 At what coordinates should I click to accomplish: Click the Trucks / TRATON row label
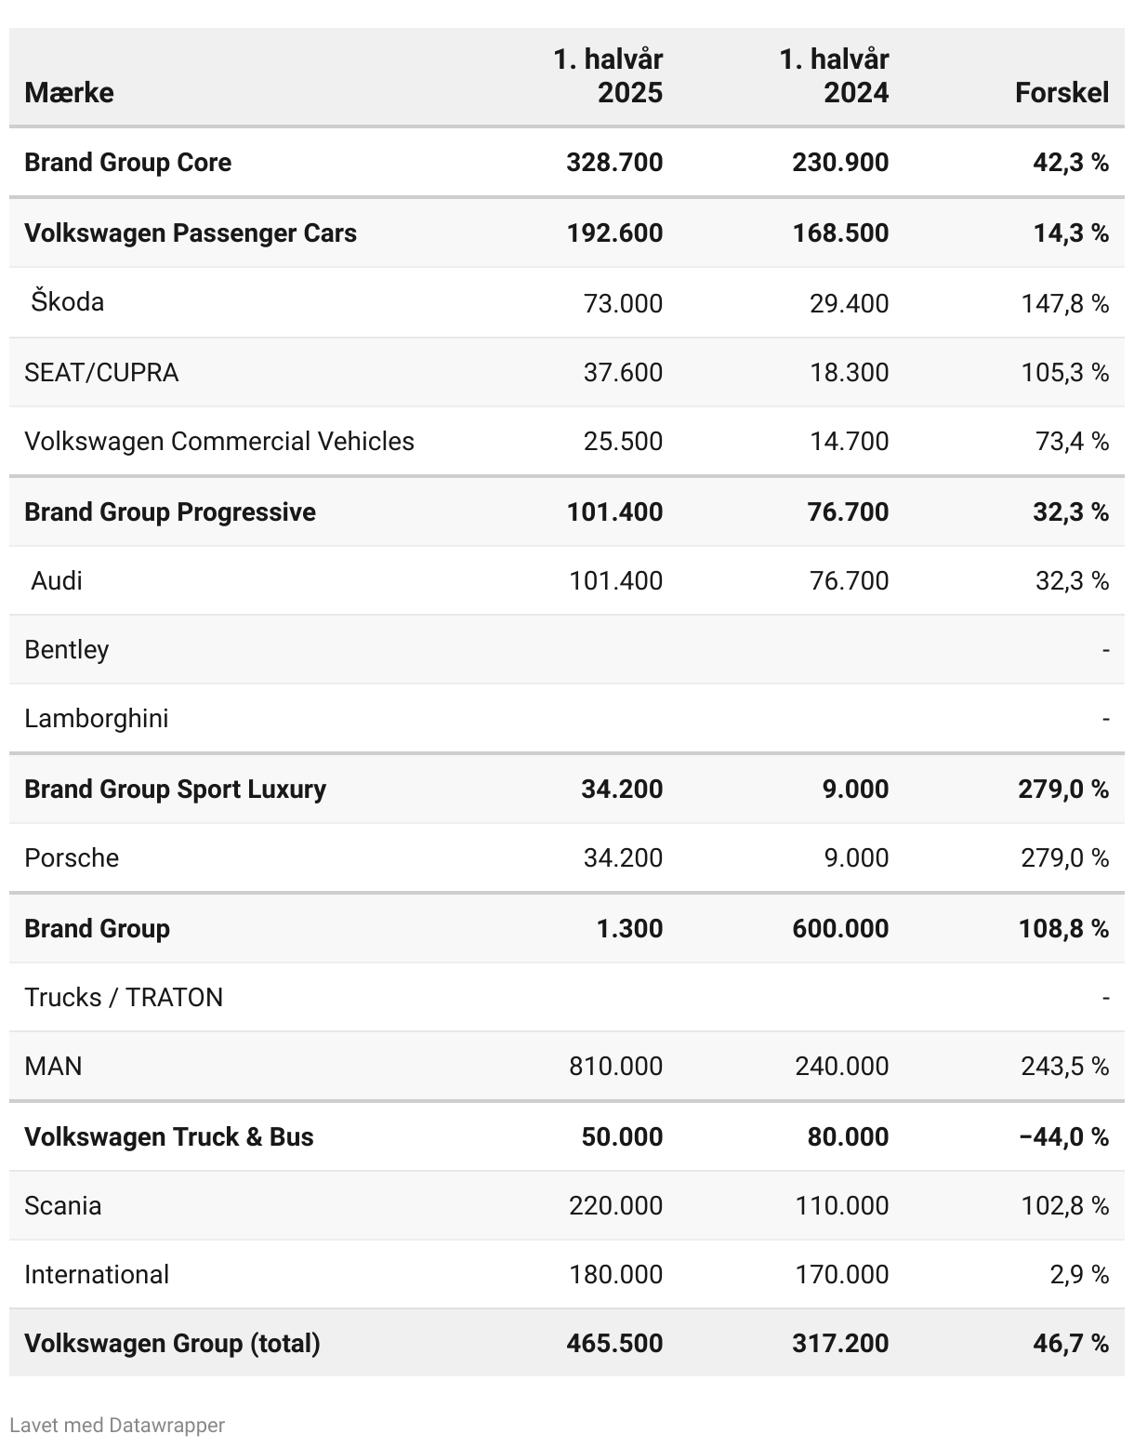point(124,997)
